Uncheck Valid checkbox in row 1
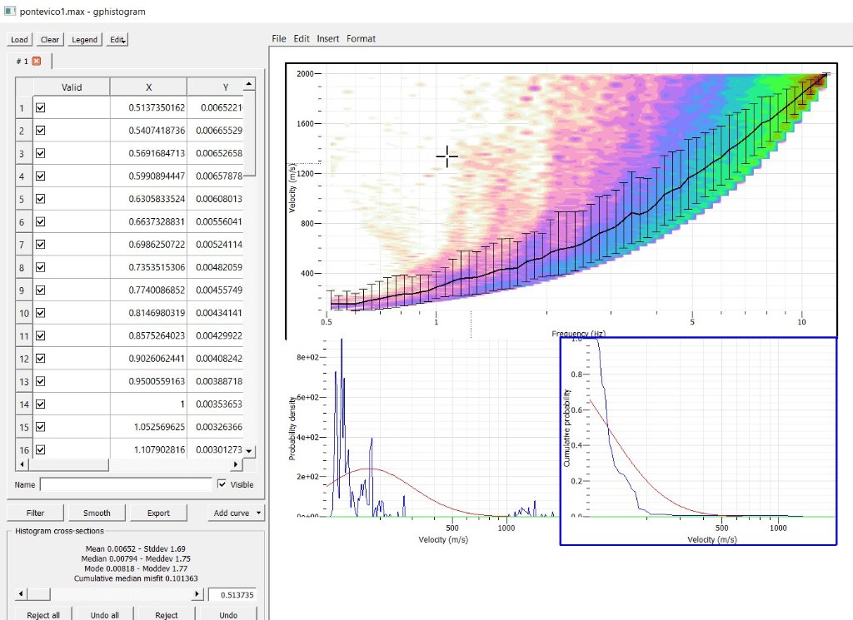Viewport: 853px width, 620px height. (x=41, y=108)
